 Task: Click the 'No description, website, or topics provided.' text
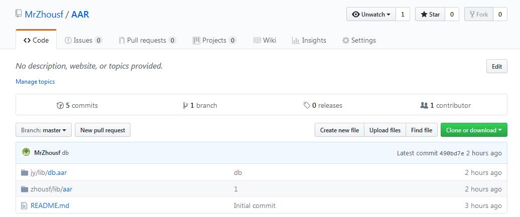pyautogui.click(x=89, y=66)
